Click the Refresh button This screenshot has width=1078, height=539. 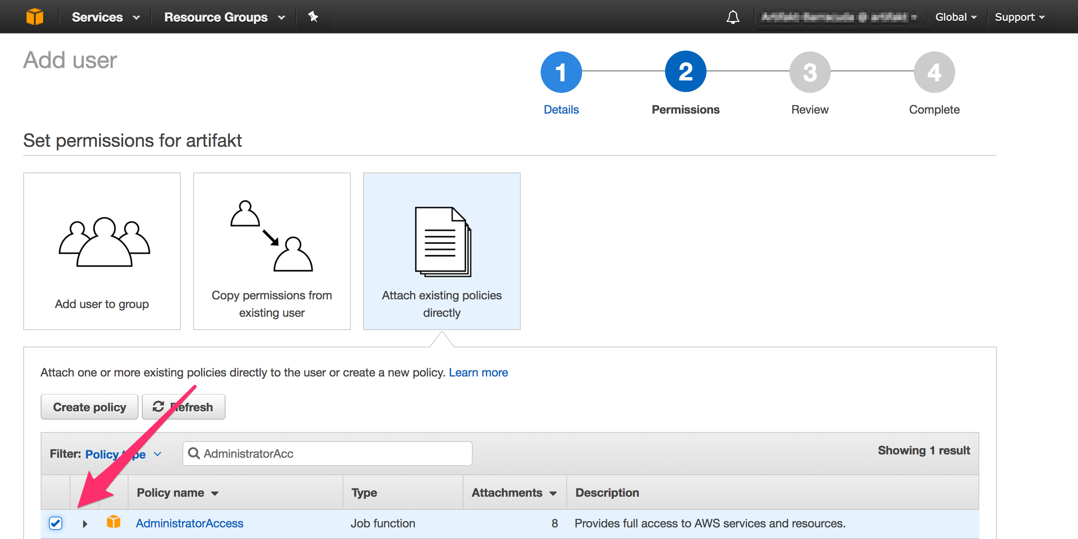[183, 407]
